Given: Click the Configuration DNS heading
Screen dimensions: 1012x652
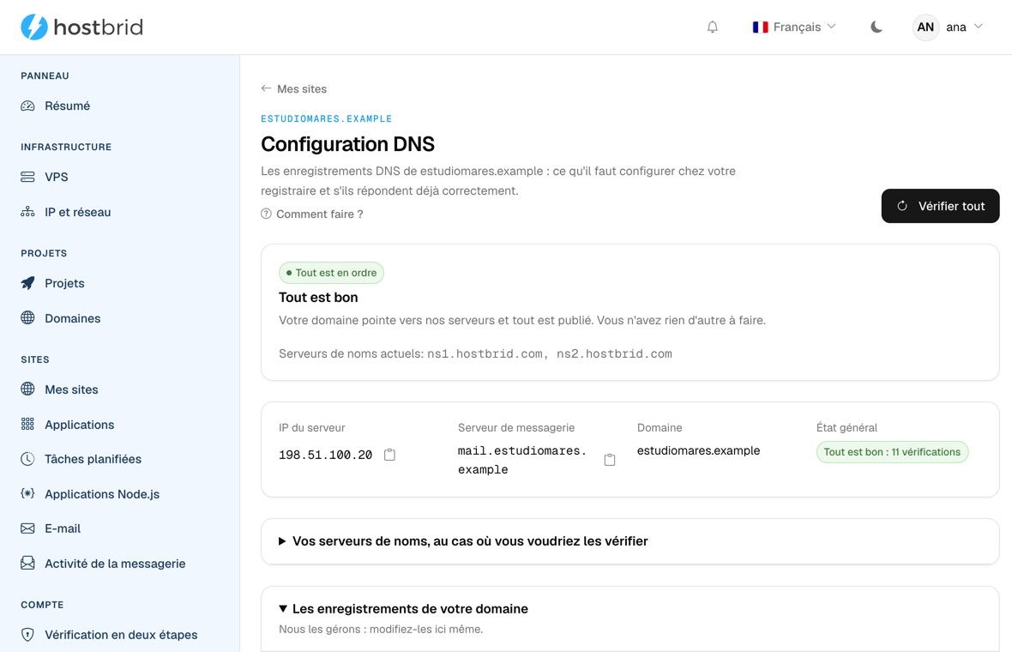Looking at the screenshot, I should pos(347,144).
